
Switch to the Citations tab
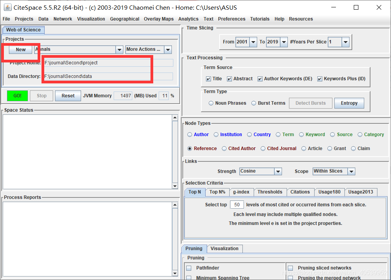(300, 192)
